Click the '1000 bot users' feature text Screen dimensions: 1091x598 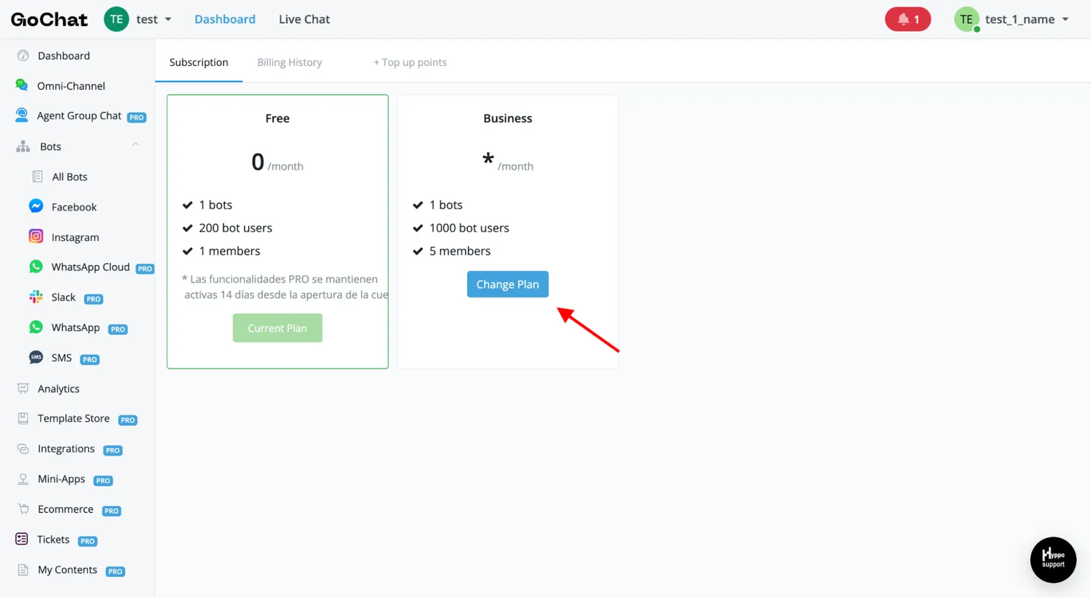469,228
